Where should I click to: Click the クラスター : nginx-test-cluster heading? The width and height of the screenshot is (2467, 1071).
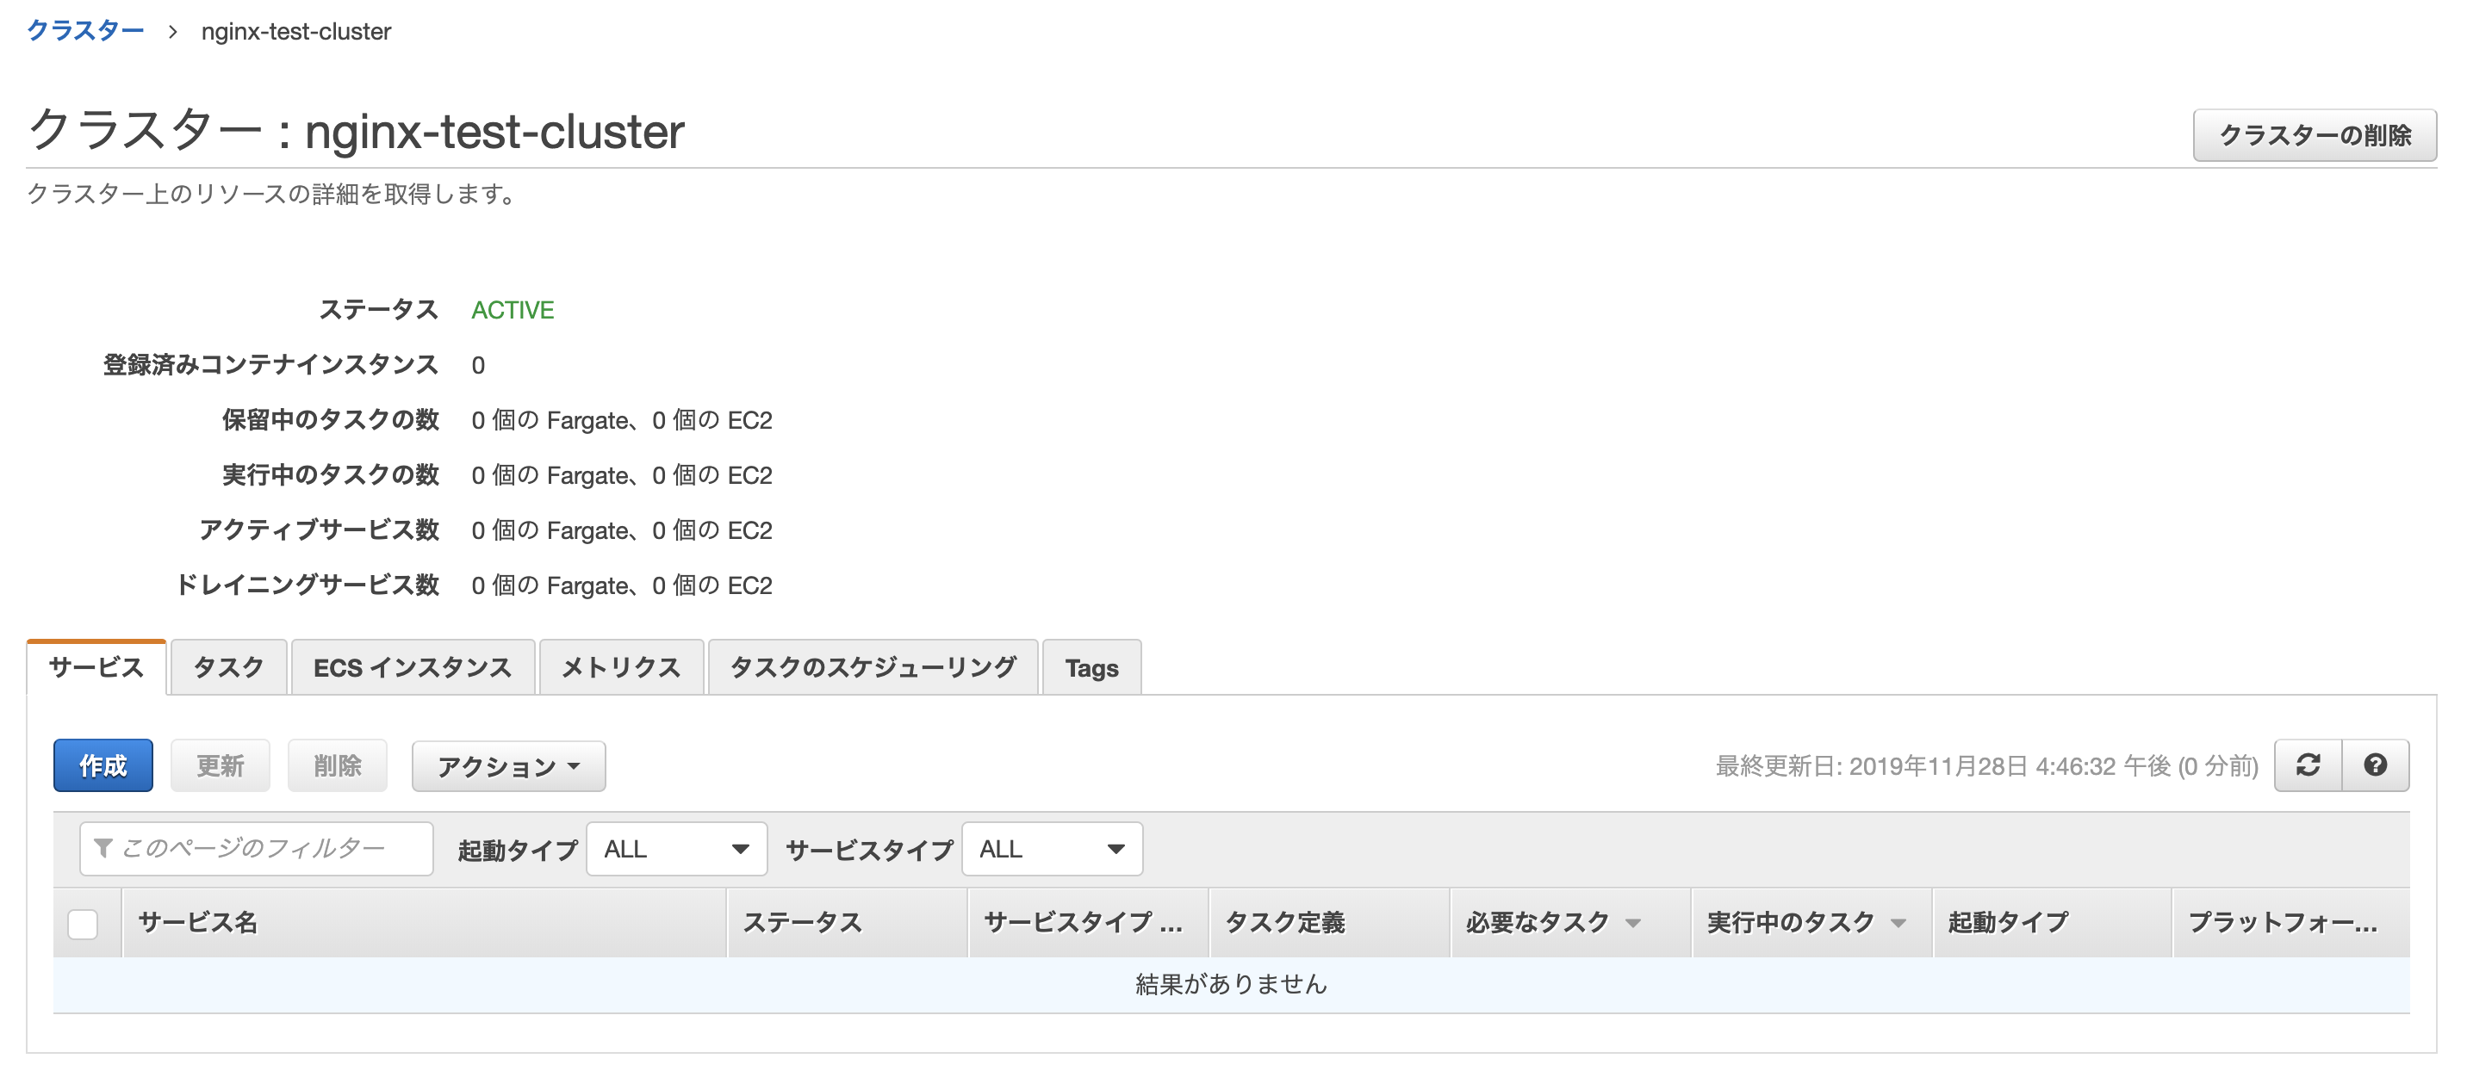[355, 131]
